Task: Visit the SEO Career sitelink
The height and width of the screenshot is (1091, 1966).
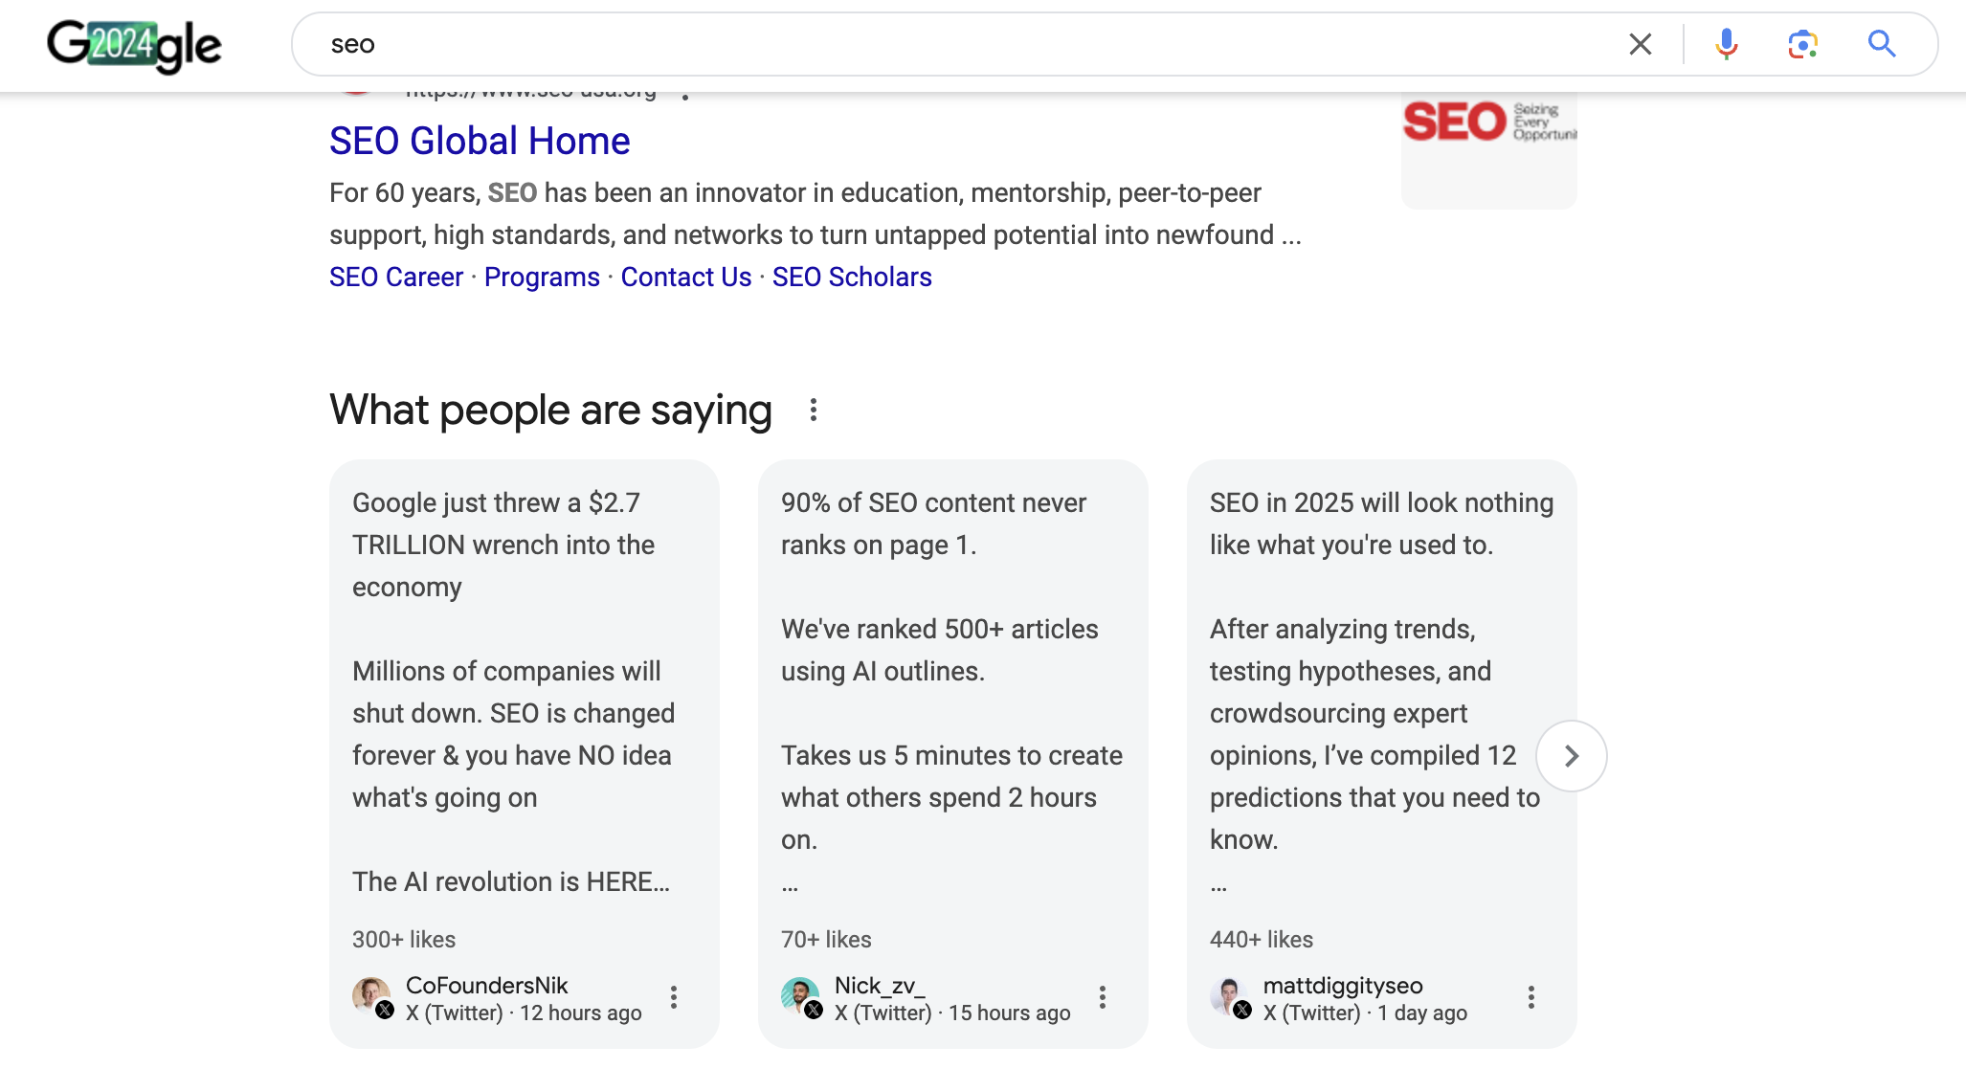Action: tap(395, 277)
